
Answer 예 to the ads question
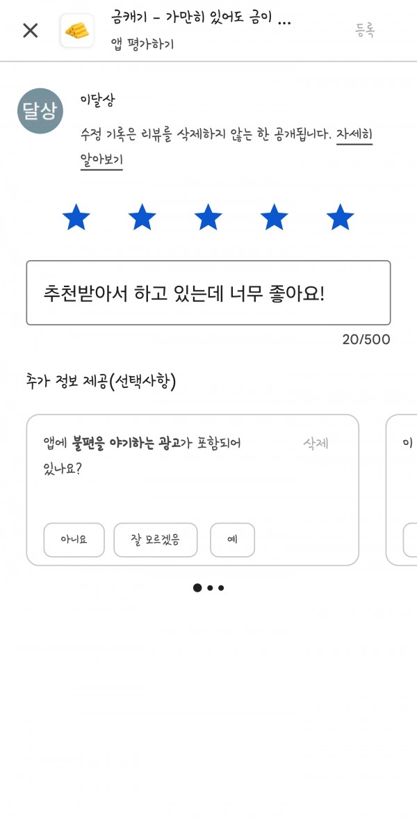click(x=232, y=540)
